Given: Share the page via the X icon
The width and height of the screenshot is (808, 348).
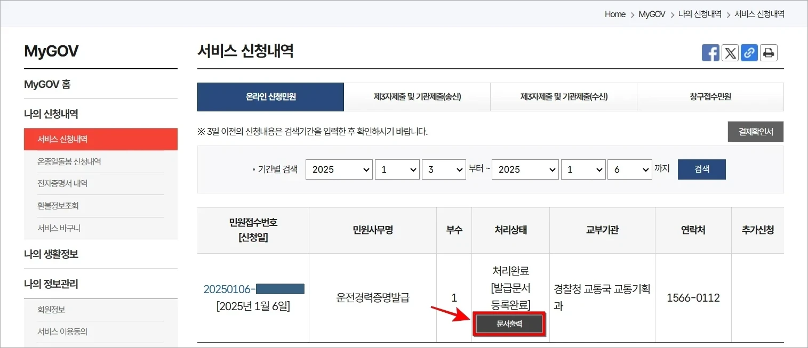Looking at the screenshot, I should click(730, 52).
